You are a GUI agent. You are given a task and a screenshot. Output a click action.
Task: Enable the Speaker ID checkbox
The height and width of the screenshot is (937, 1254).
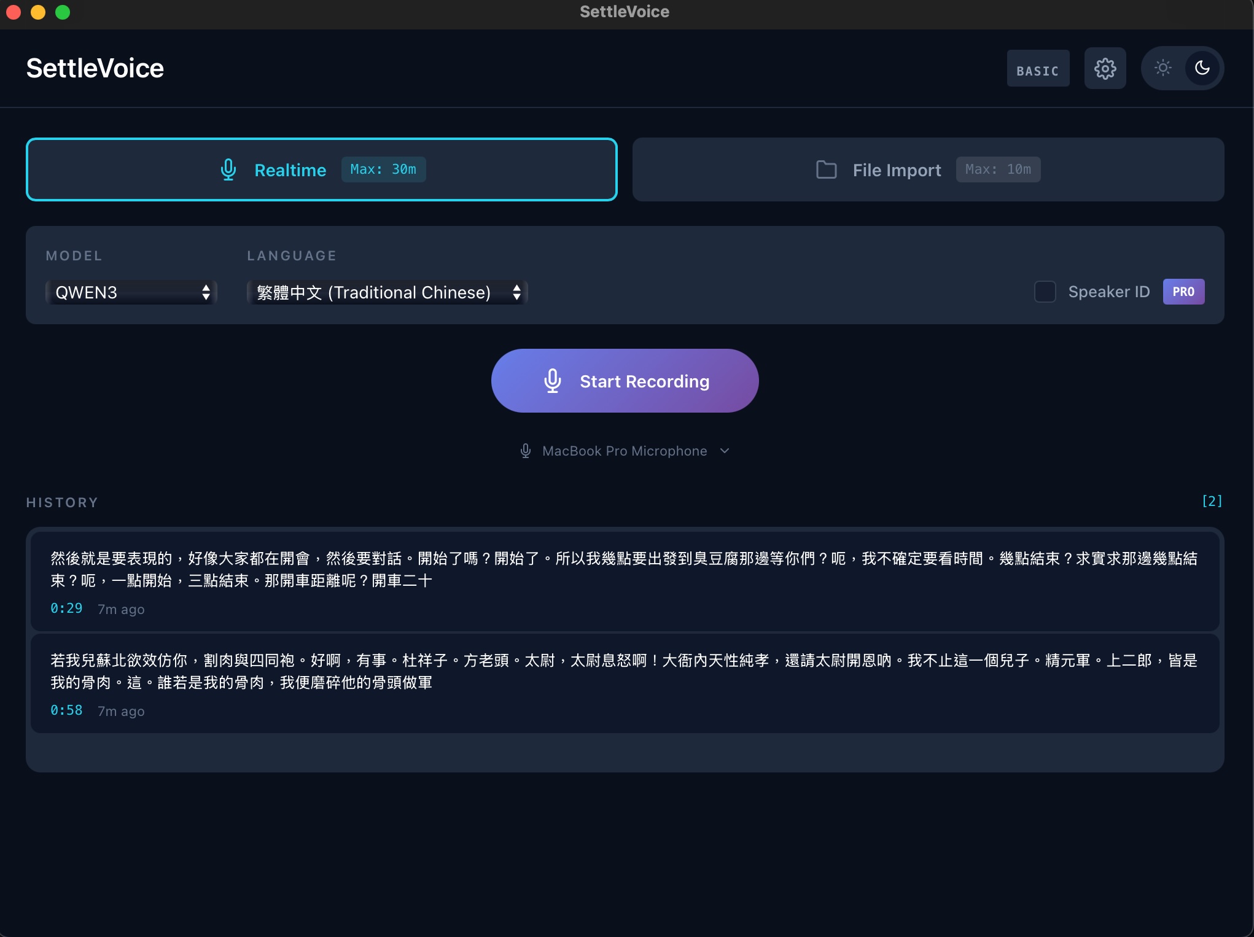click(x=1045, y=292)
